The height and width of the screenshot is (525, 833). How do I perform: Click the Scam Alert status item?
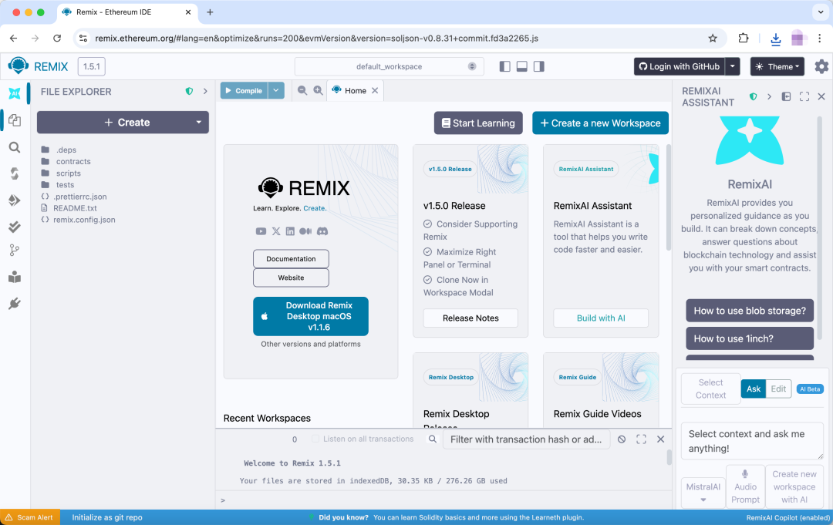(x=30, y=517)
